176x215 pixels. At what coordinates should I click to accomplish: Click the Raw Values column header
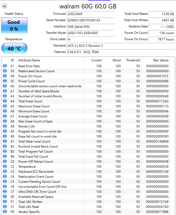[161, 60]
